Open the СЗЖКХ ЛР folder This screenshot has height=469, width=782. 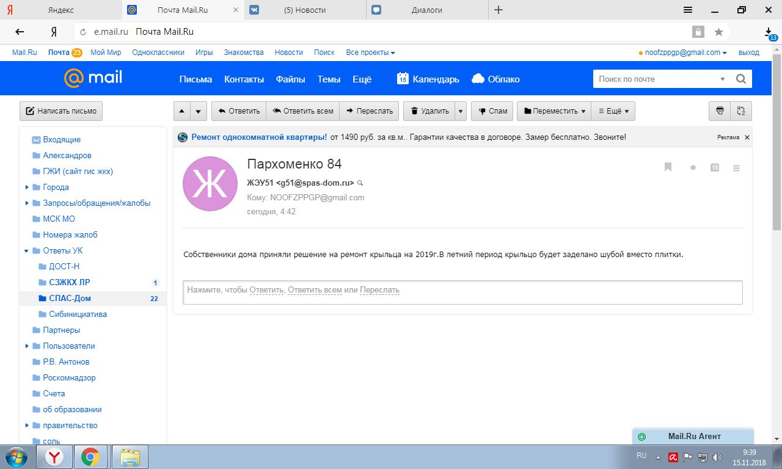coord(69,282)
